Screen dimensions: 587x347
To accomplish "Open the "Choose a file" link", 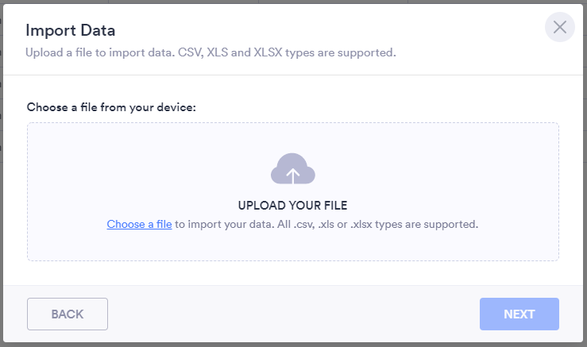I will (x=139, y=225).
